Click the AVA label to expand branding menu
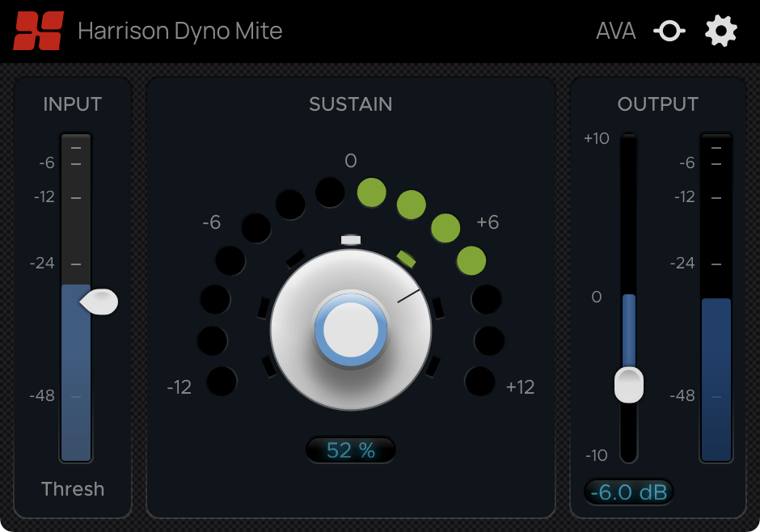 (616, 31)
